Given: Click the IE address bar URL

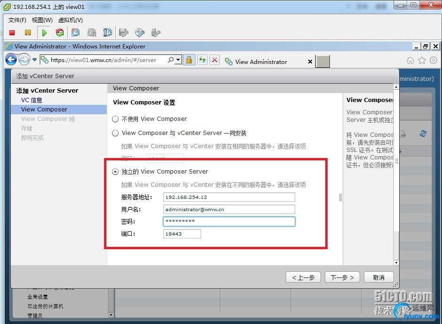Looking at the screenshot, I should [x=104, y=60].
